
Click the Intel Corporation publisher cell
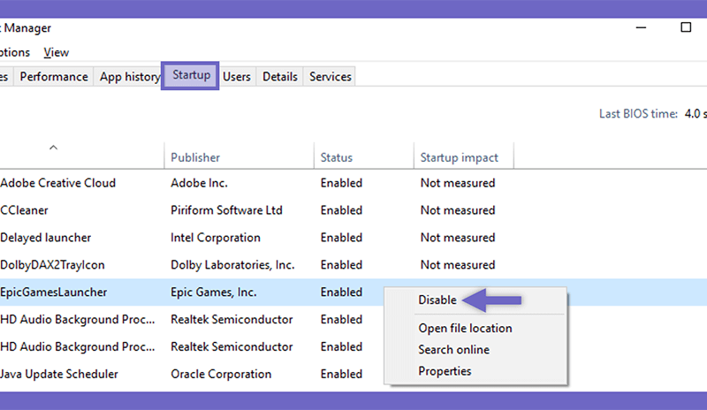[215, 238]
